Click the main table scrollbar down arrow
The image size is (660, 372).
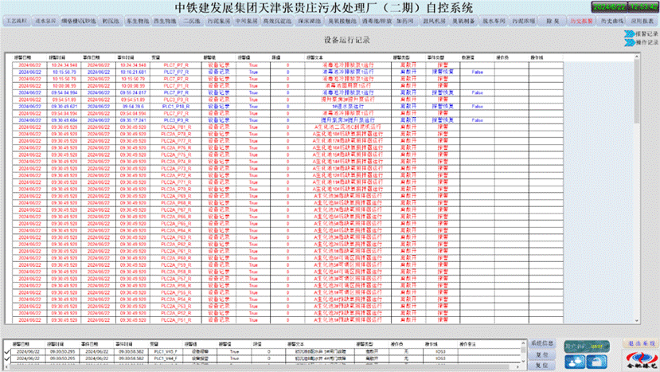636,320
